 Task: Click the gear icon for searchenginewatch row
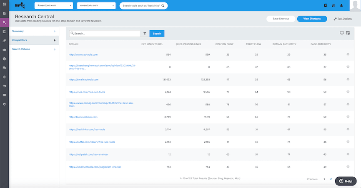coord(348,67)
